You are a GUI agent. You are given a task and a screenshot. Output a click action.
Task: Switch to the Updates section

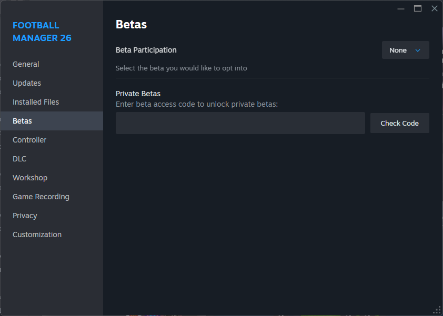click(x=27, y=83)
